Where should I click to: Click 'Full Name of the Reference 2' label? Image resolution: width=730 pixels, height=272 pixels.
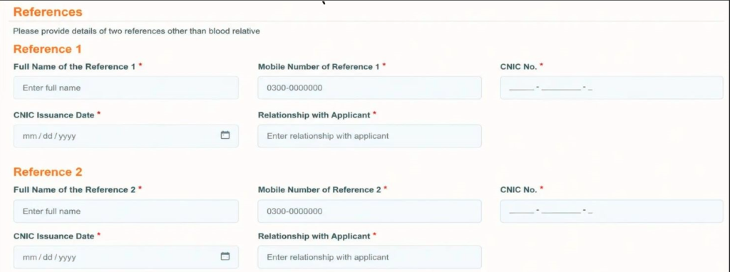(74, 189)
